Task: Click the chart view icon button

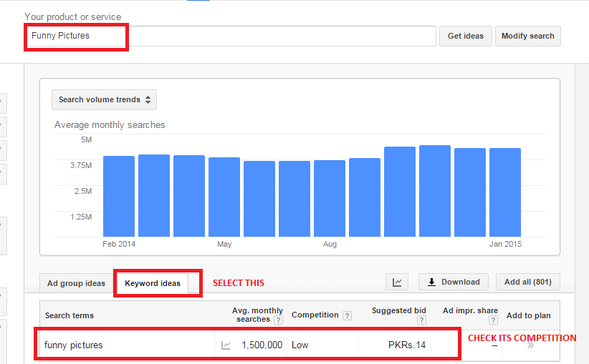Action: coord(397,282)
